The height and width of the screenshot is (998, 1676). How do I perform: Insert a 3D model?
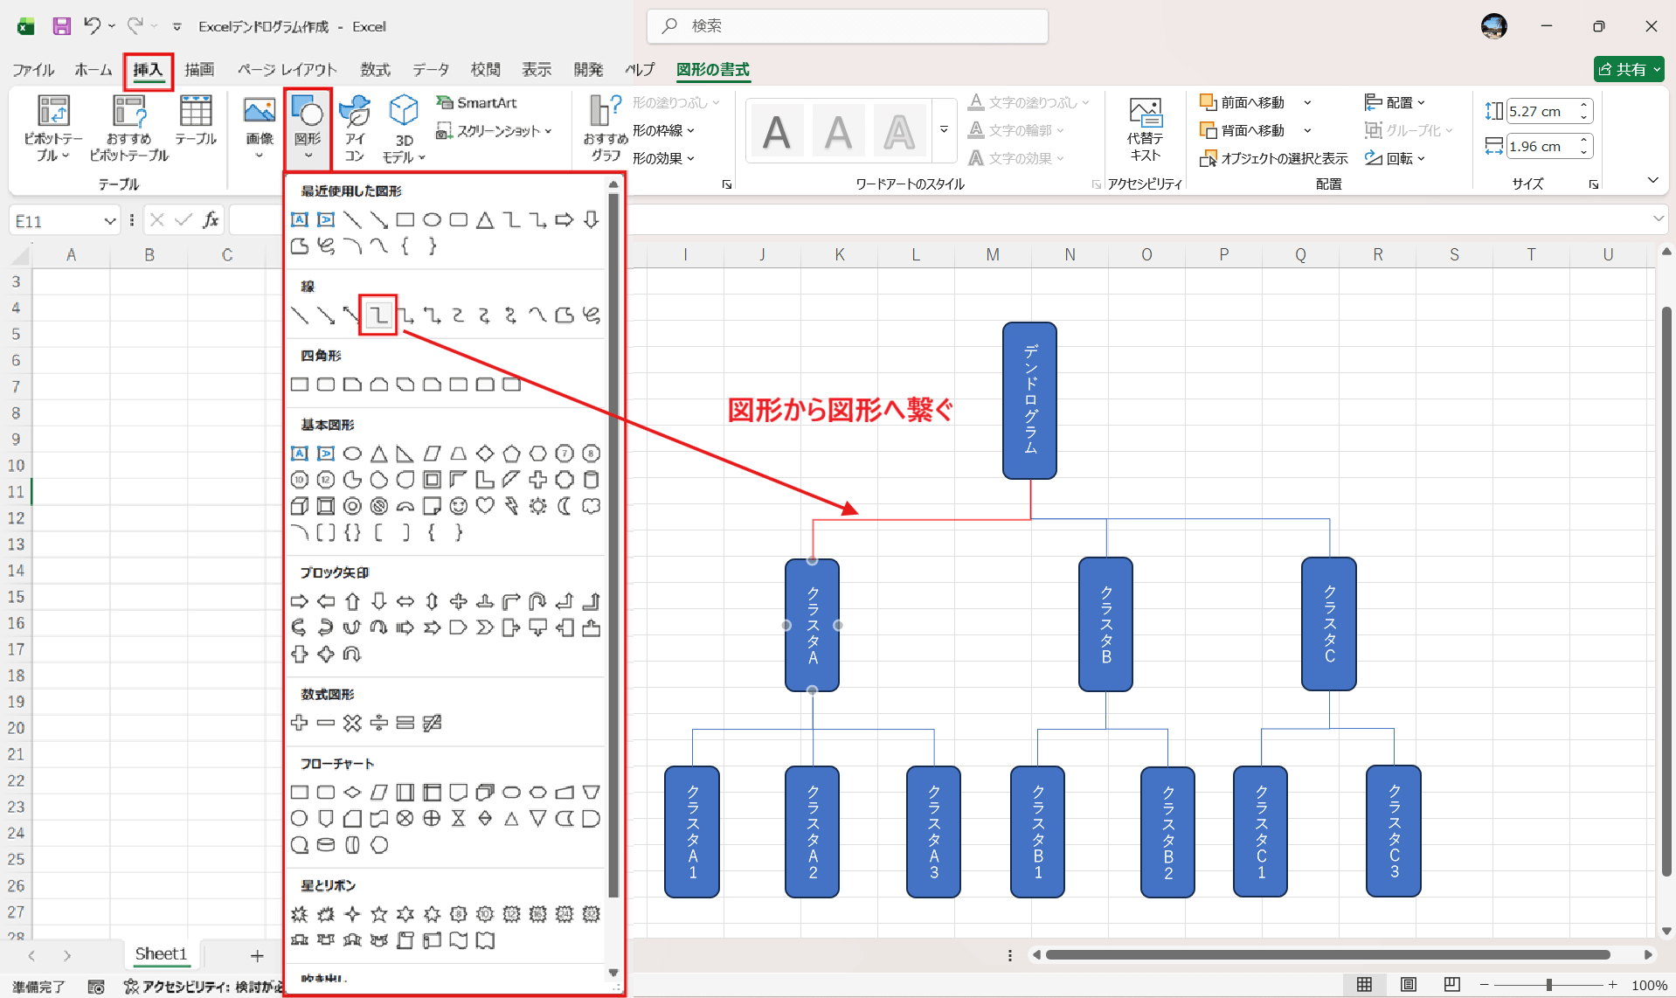[403, 128]
